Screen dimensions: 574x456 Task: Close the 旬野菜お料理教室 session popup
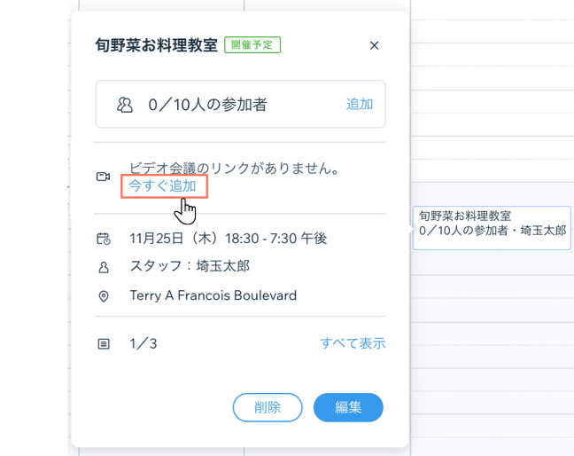(374, 45)
